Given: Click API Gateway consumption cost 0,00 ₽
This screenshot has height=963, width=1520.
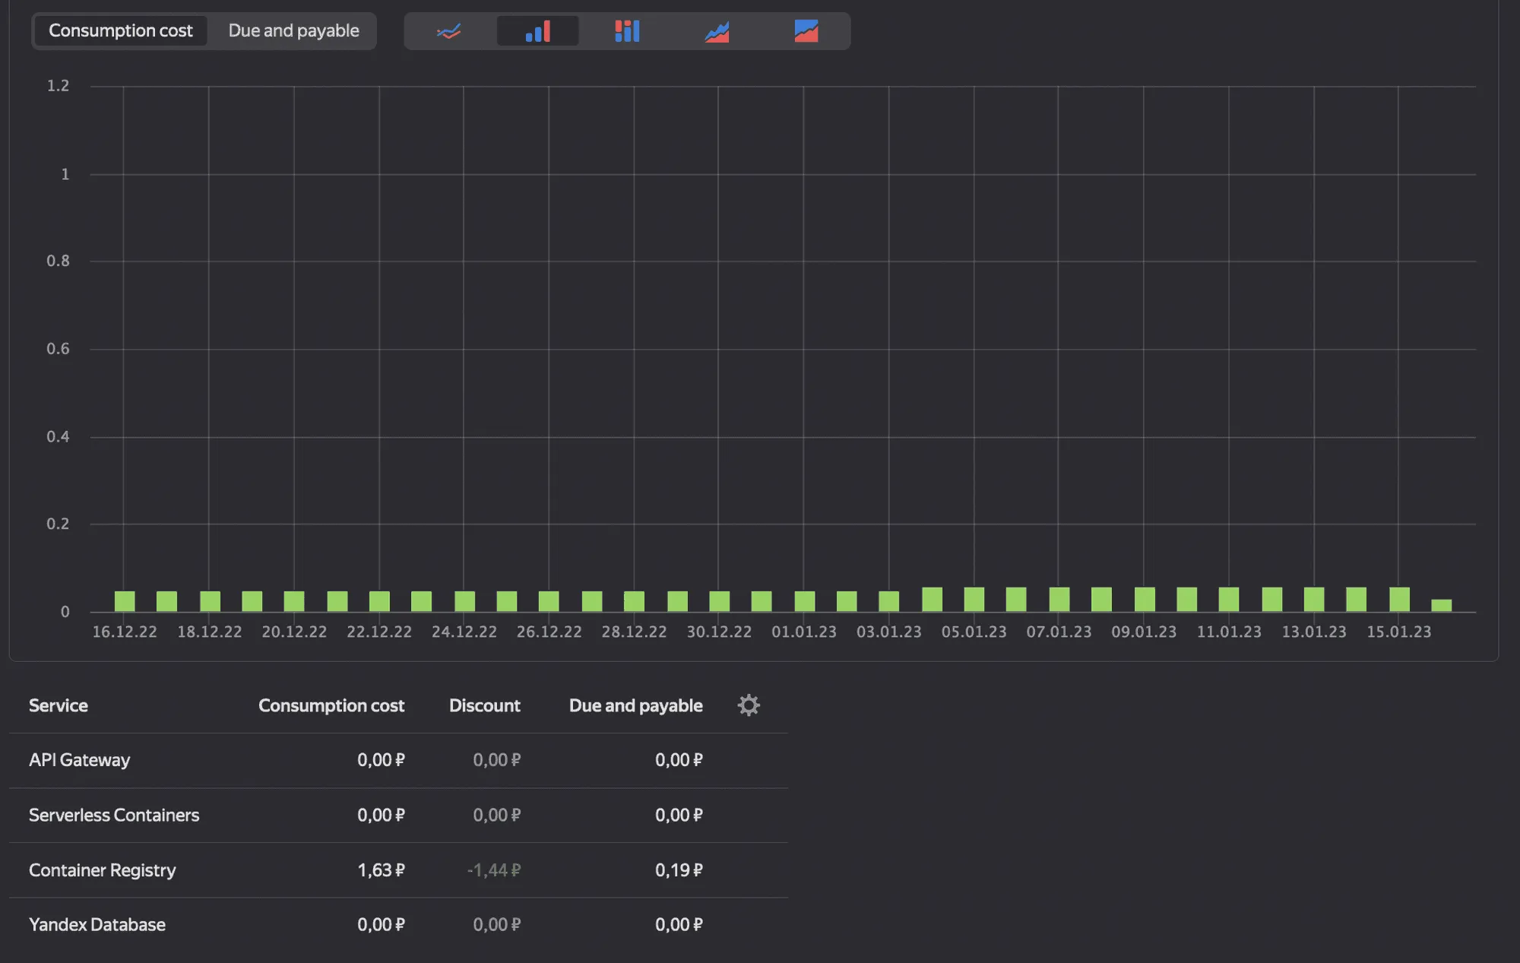Looking at the screenshot, I should pyautogui.click(x=381, y=760).
